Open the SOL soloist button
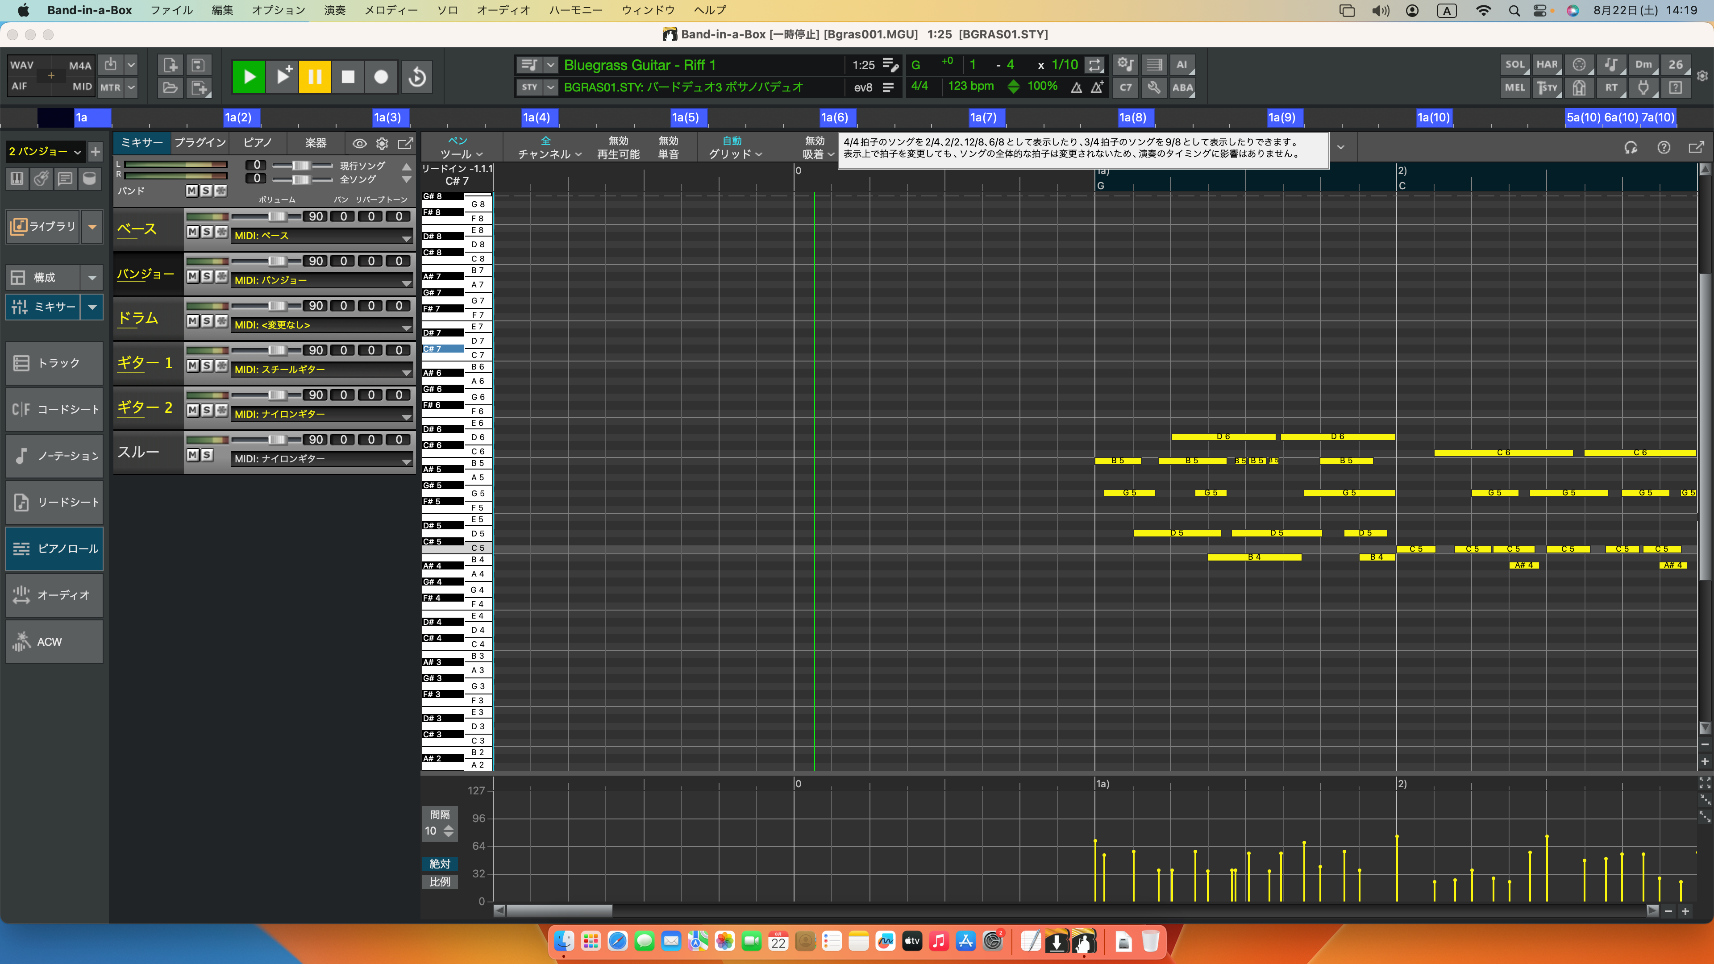The height and width of the screenshot is (964, 1714). coord(1515,65)
